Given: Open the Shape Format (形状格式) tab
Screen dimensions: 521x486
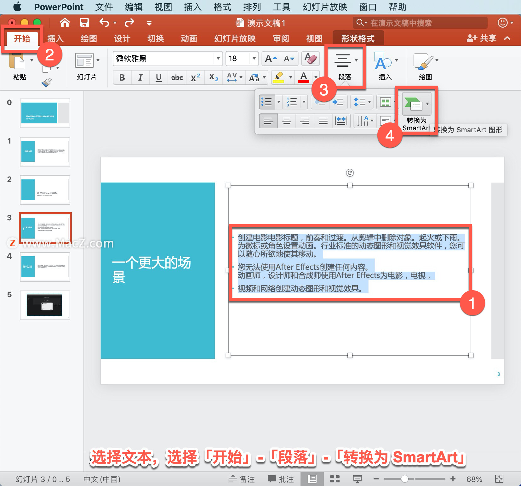Looking at the screenshot, I should point(358,39).
